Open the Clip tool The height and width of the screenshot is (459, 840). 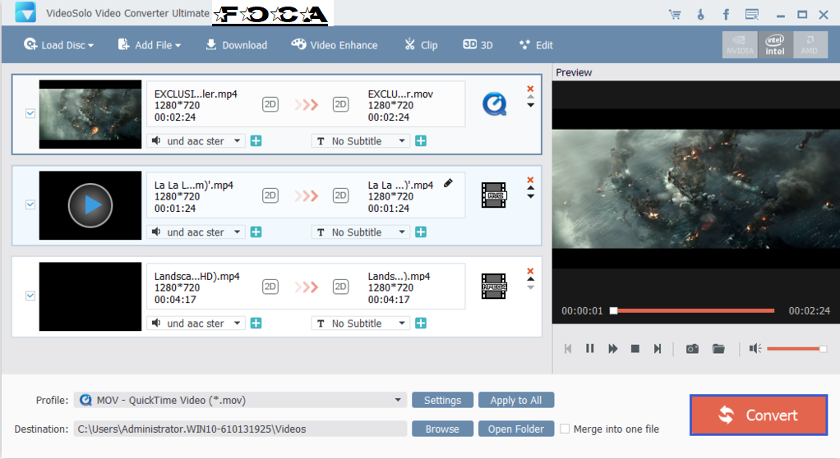421,45
